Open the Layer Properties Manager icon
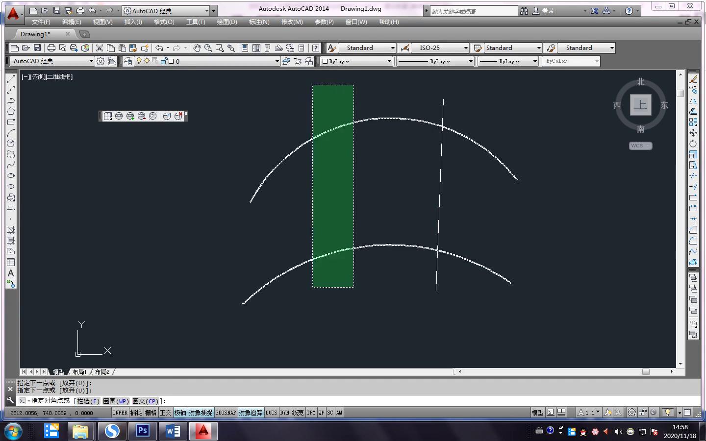The height and width of the screenshot is (441, 706). [127, 61]
